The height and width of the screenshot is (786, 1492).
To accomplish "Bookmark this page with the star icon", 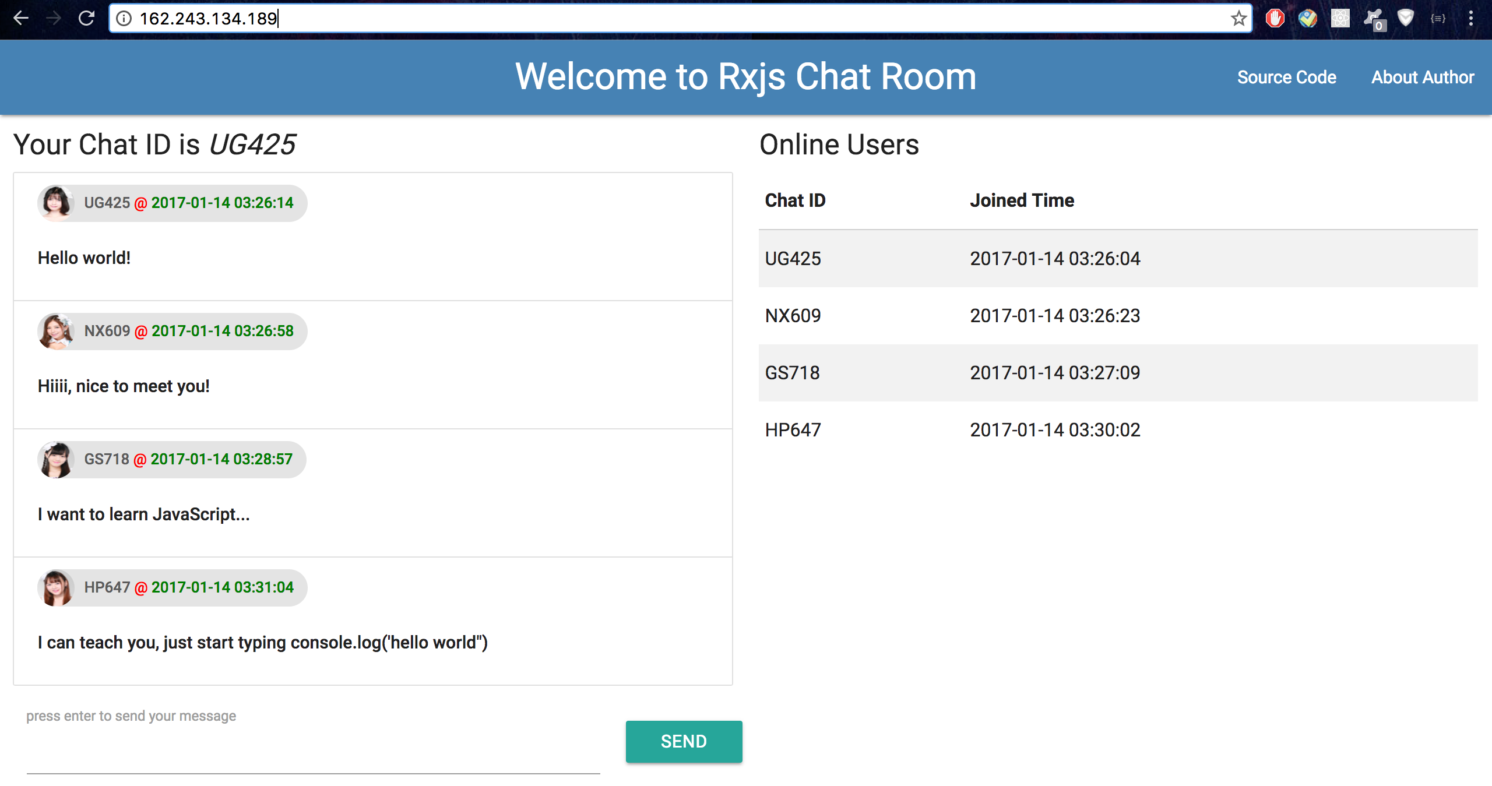I will [x=1238, y=19].
